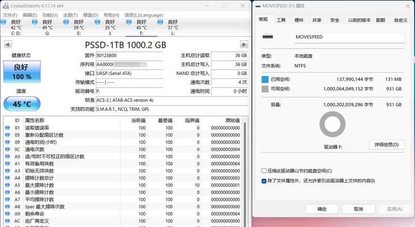This screenshot has height=227, width=415.
Task: Click the CrystalDiskInfo app icon in title bar
Action: [6, 6]
